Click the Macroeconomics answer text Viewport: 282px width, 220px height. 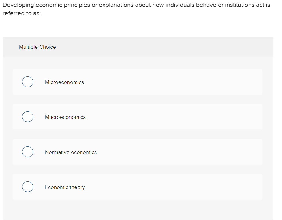65,117
